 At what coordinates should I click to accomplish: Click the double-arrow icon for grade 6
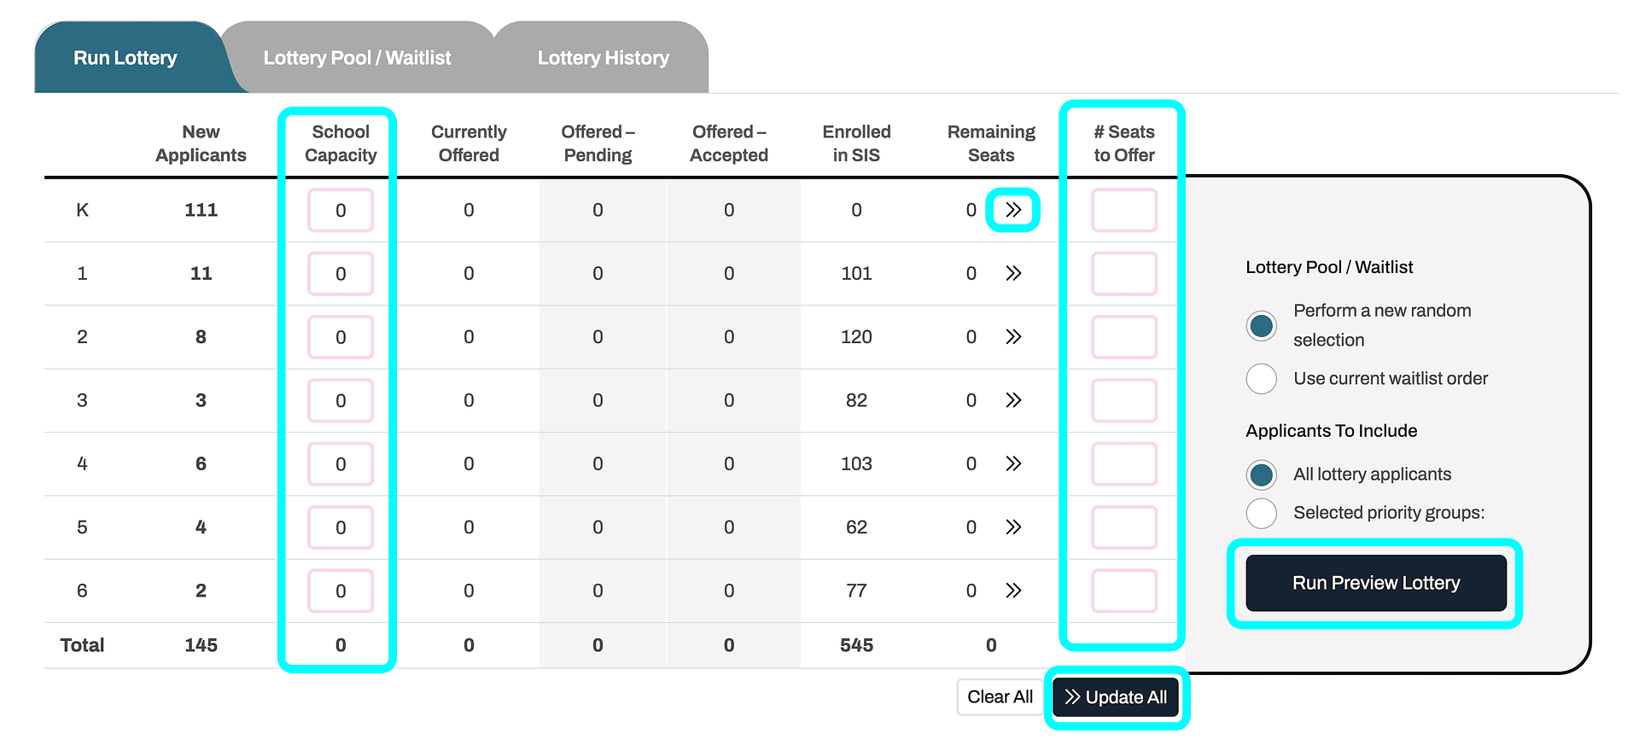click(1013, 591)
